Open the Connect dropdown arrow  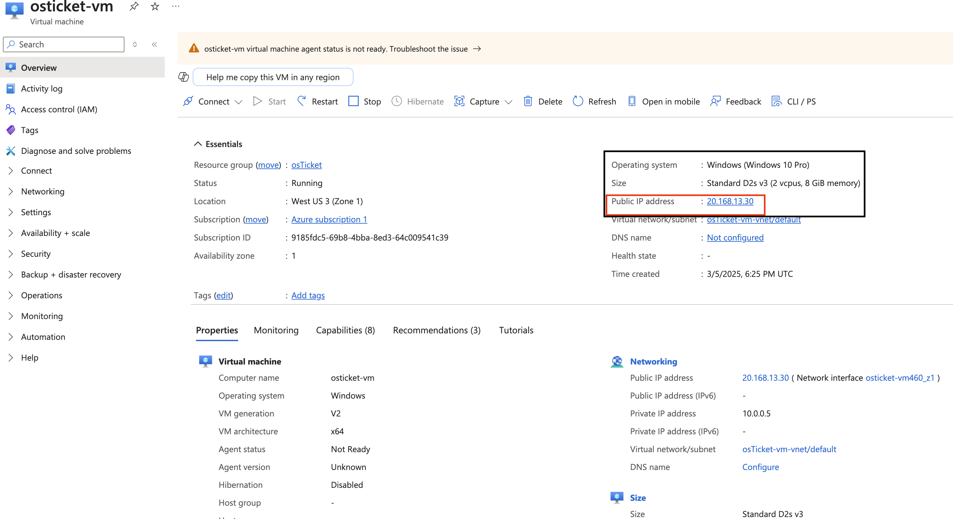coord(238,102)
